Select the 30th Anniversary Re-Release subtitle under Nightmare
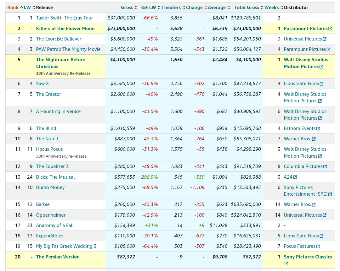 click(63, 73)
